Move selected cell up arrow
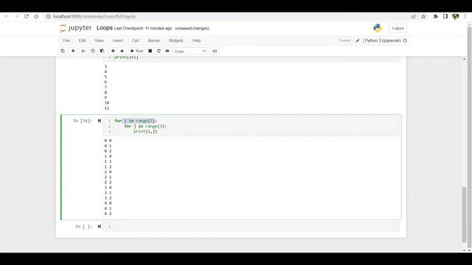 coord(113,51)
